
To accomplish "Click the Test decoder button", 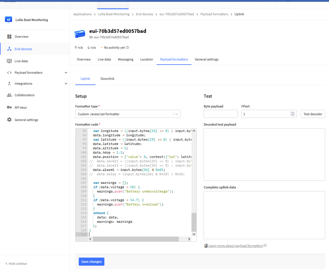I will point(313,114).
